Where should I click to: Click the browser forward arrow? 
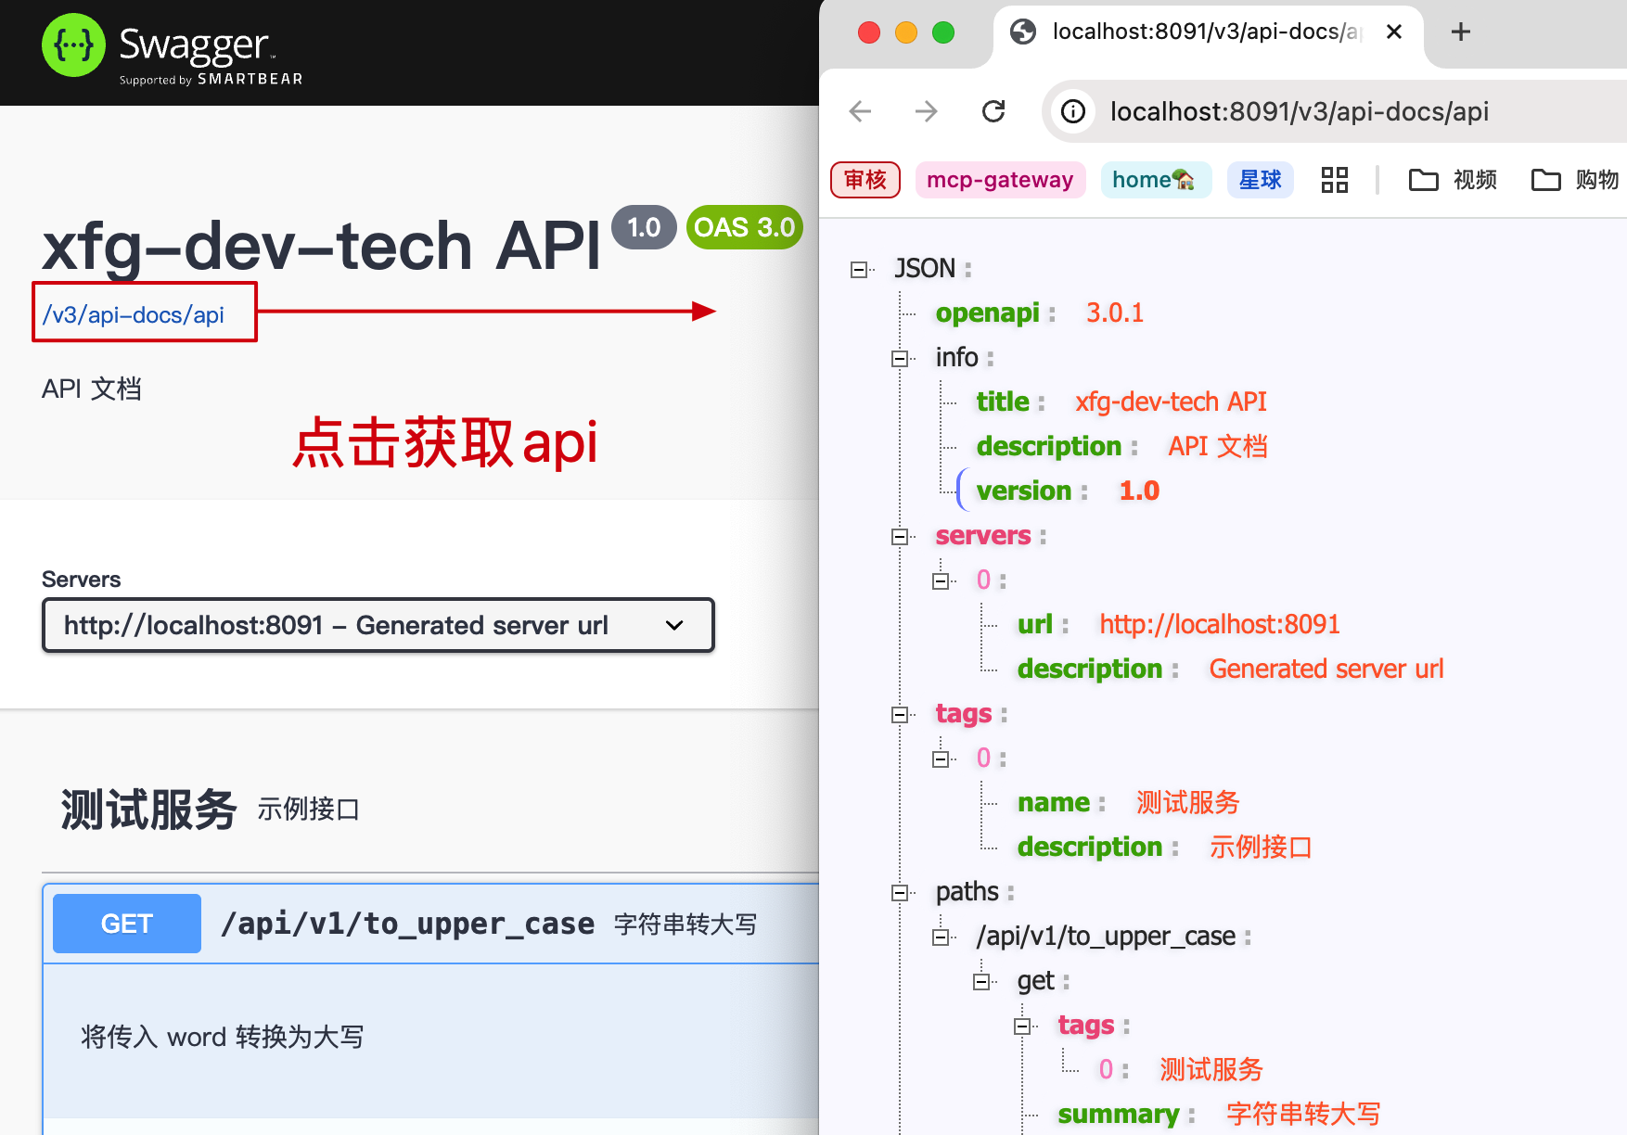926,112
